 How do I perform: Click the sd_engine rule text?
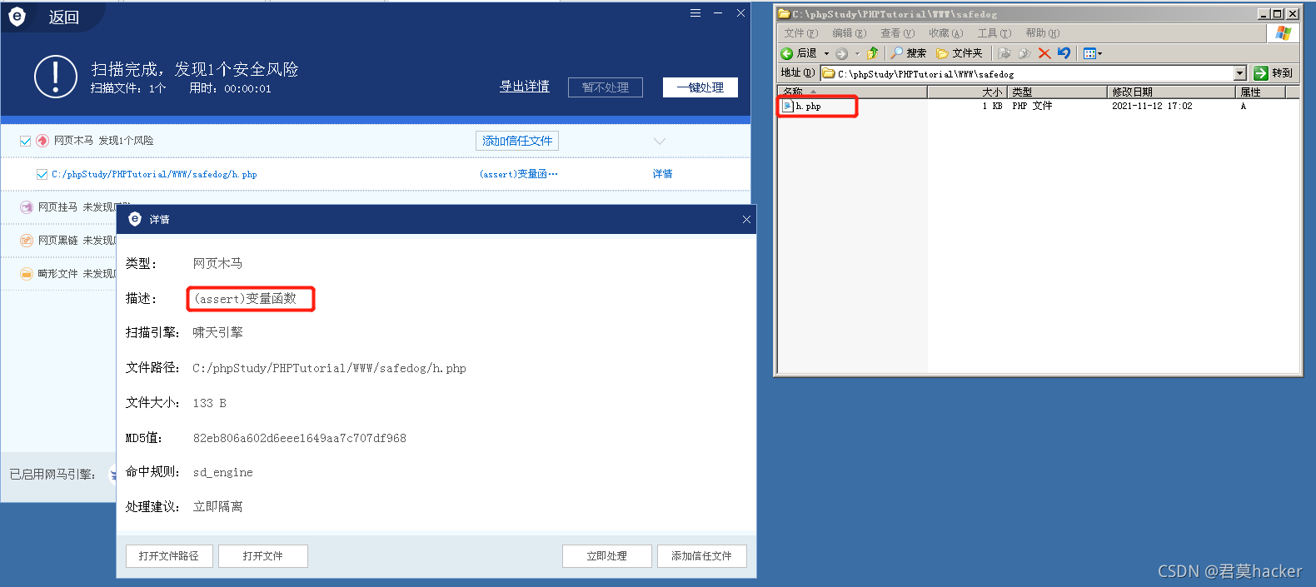[x=223, y=472]
